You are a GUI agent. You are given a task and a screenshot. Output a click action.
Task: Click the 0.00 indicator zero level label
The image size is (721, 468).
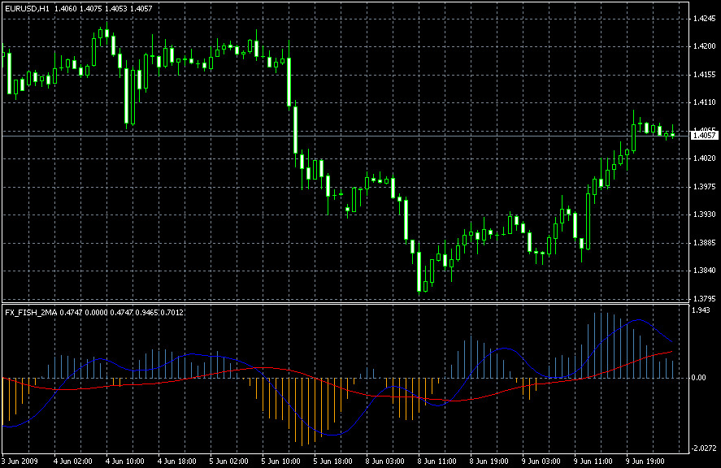coord(698,378)
